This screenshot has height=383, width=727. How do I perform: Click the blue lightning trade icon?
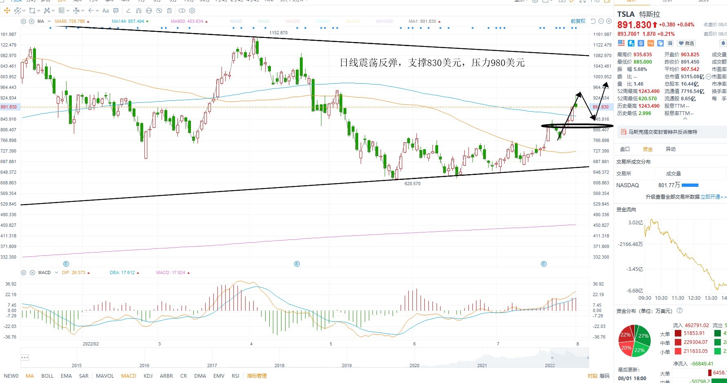pyautogui.click(x=631, y=43)
